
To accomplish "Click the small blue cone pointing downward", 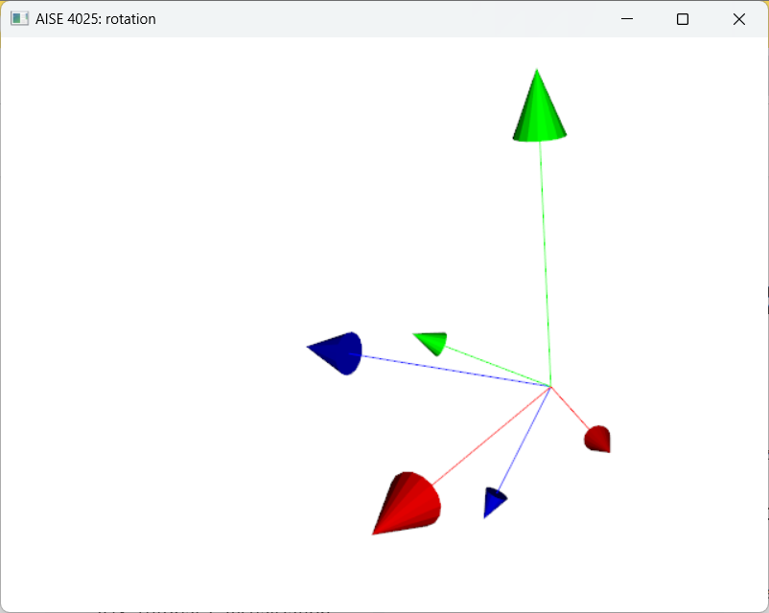I will (x=492, y=499).
